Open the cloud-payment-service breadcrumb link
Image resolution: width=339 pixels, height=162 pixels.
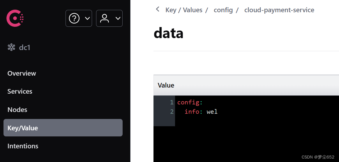279,10
